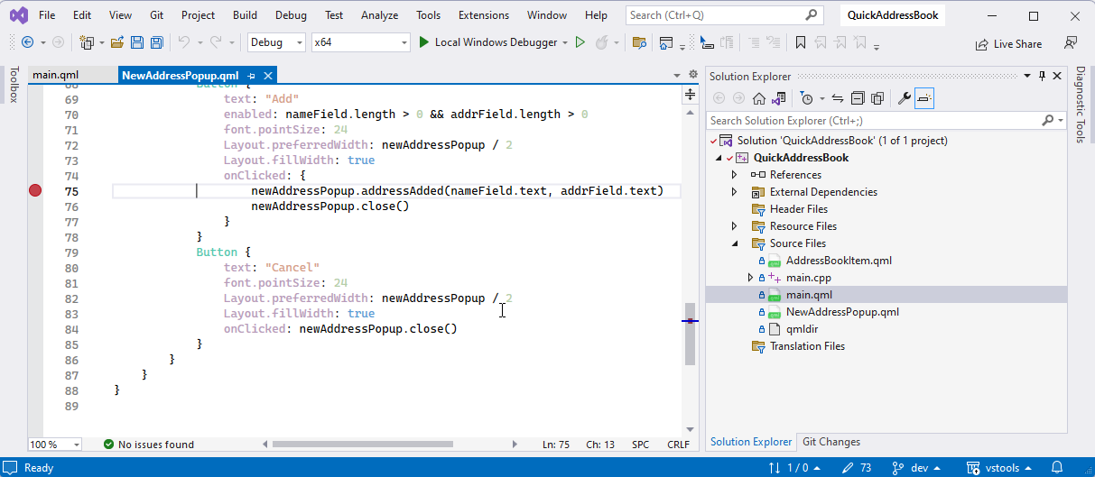Toggle Preview Selected Items in Solution Explorer

click(x=924, y=98)
